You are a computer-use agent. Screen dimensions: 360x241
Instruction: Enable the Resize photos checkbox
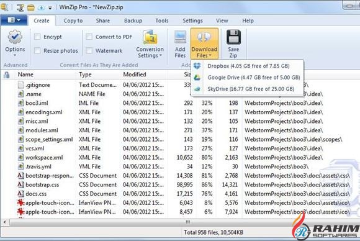point(37,50)
